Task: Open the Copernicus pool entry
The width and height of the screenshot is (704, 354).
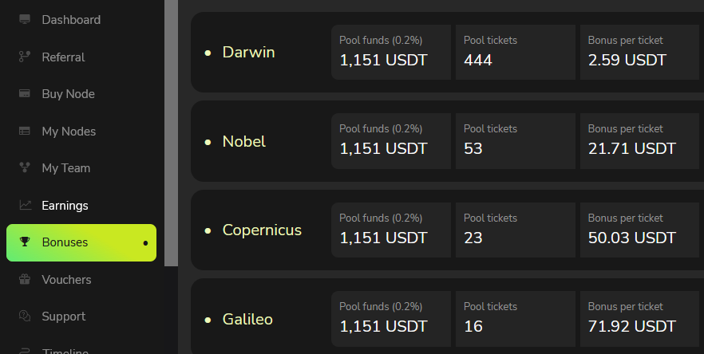Action: 262,230
